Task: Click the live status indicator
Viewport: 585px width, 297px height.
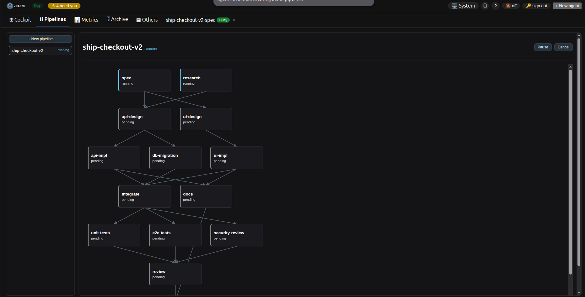Action: (x=37, y=6)
